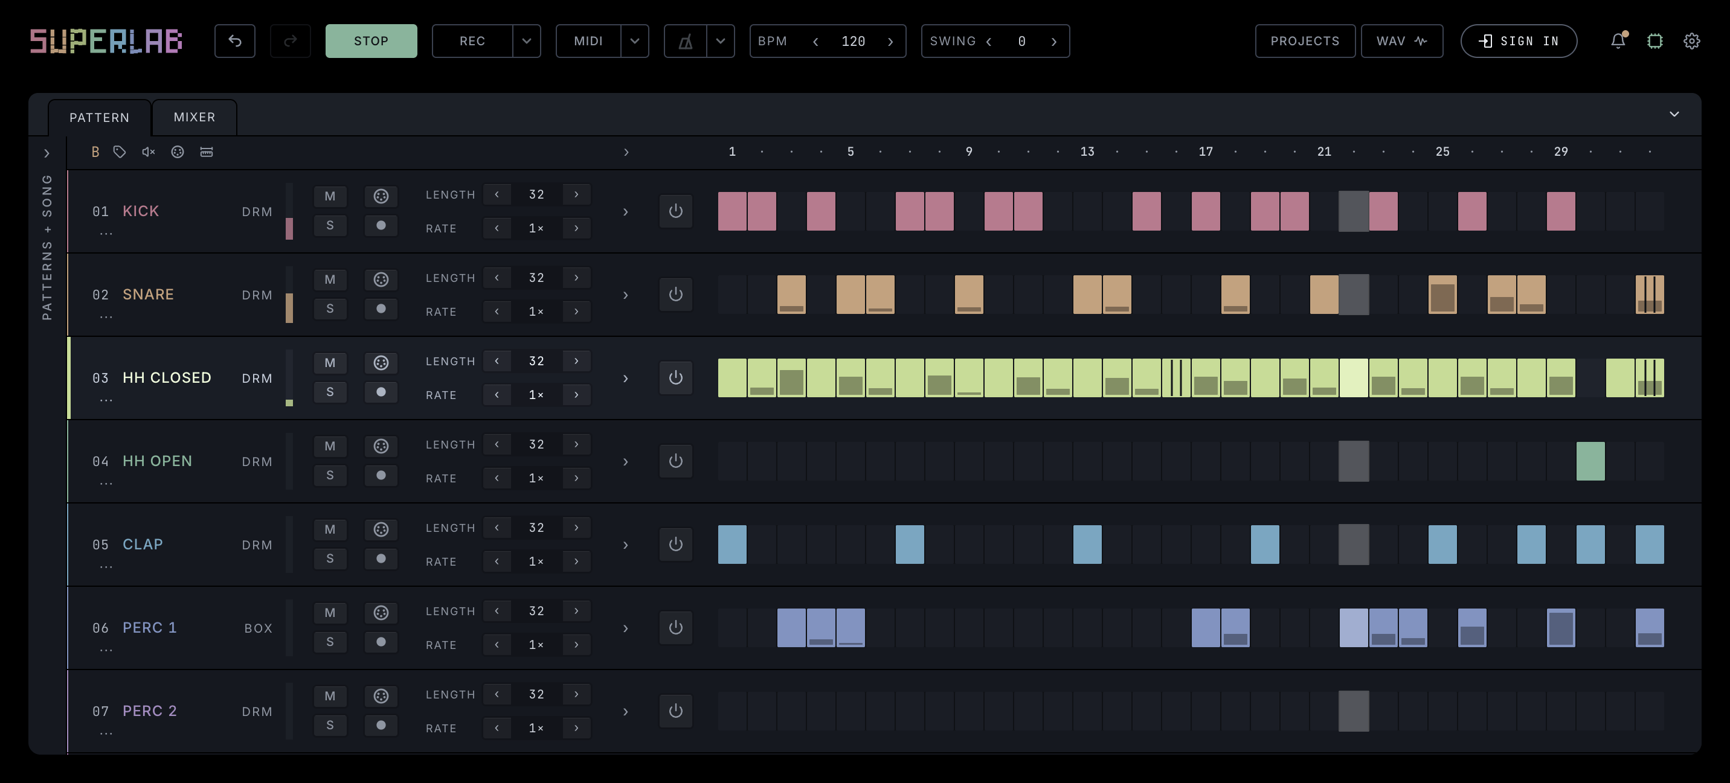This screenshot has width=1730, height=783.
Task: Randomize PERC 2 track with dice icon
Action: pos(381,696)
